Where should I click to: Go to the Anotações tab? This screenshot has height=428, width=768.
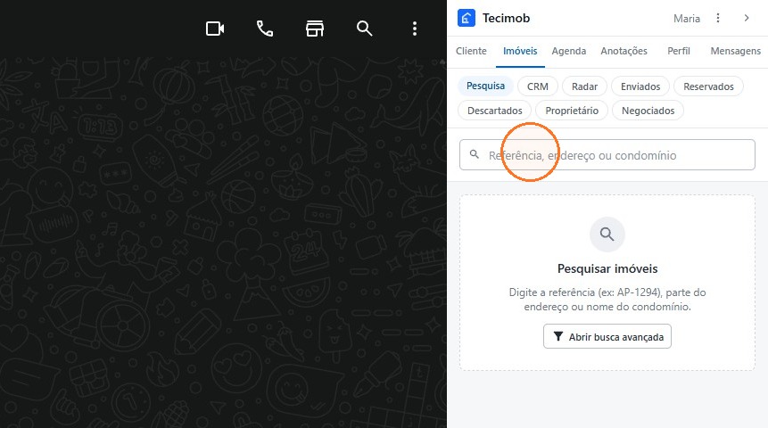(x=624, y=51)
